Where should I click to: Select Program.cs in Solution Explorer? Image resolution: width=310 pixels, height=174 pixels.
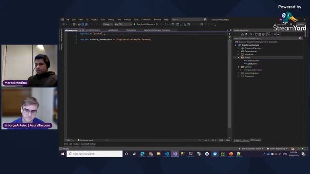click(x=249, y=76)
